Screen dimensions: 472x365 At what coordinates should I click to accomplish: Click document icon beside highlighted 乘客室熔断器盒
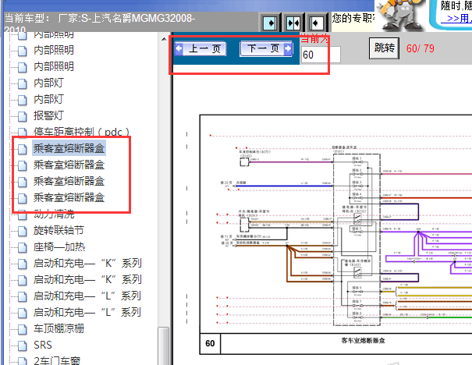click(23, 149)
